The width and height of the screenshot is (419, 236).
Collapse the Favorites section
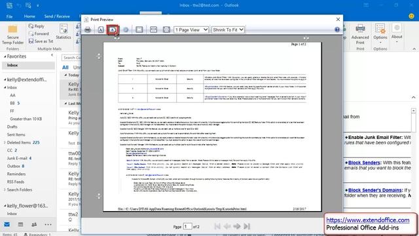[x=5, y=56]
